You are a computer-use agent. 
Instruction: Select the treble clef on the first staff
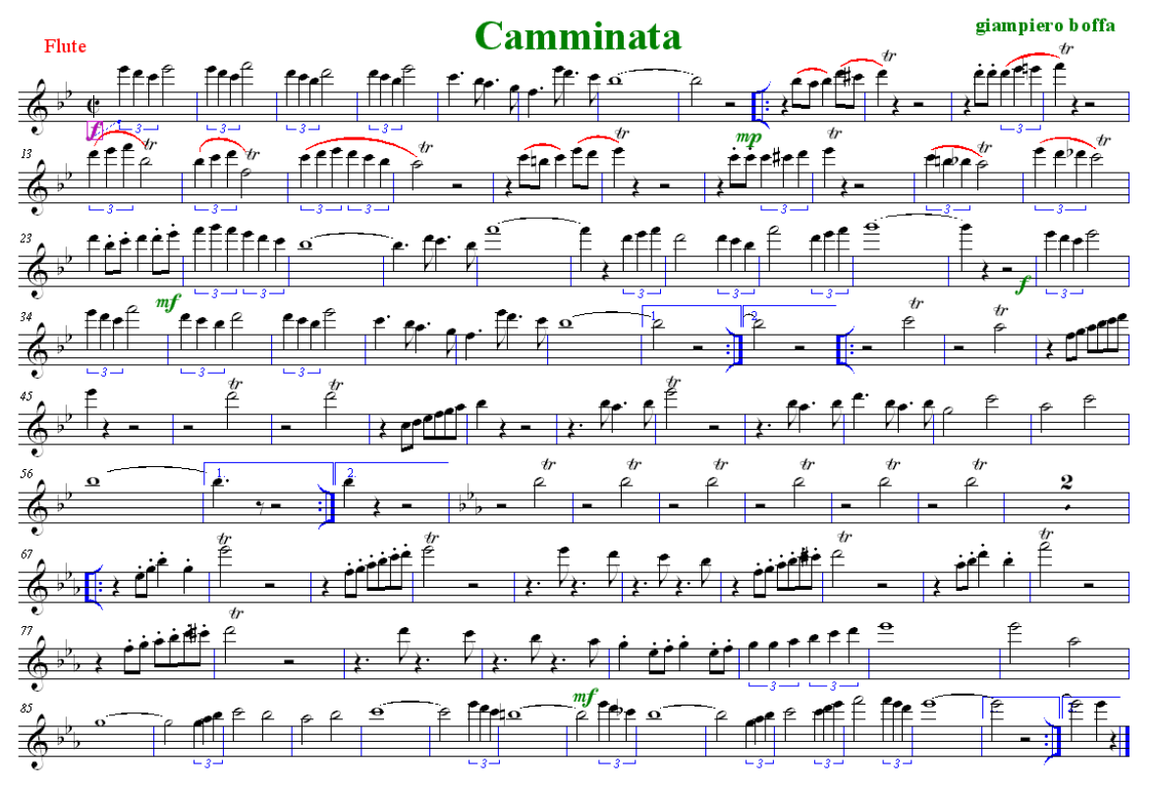(37, 107)
